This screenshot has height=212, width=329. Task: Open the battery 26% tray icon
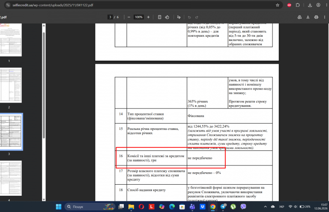[305, 207]
